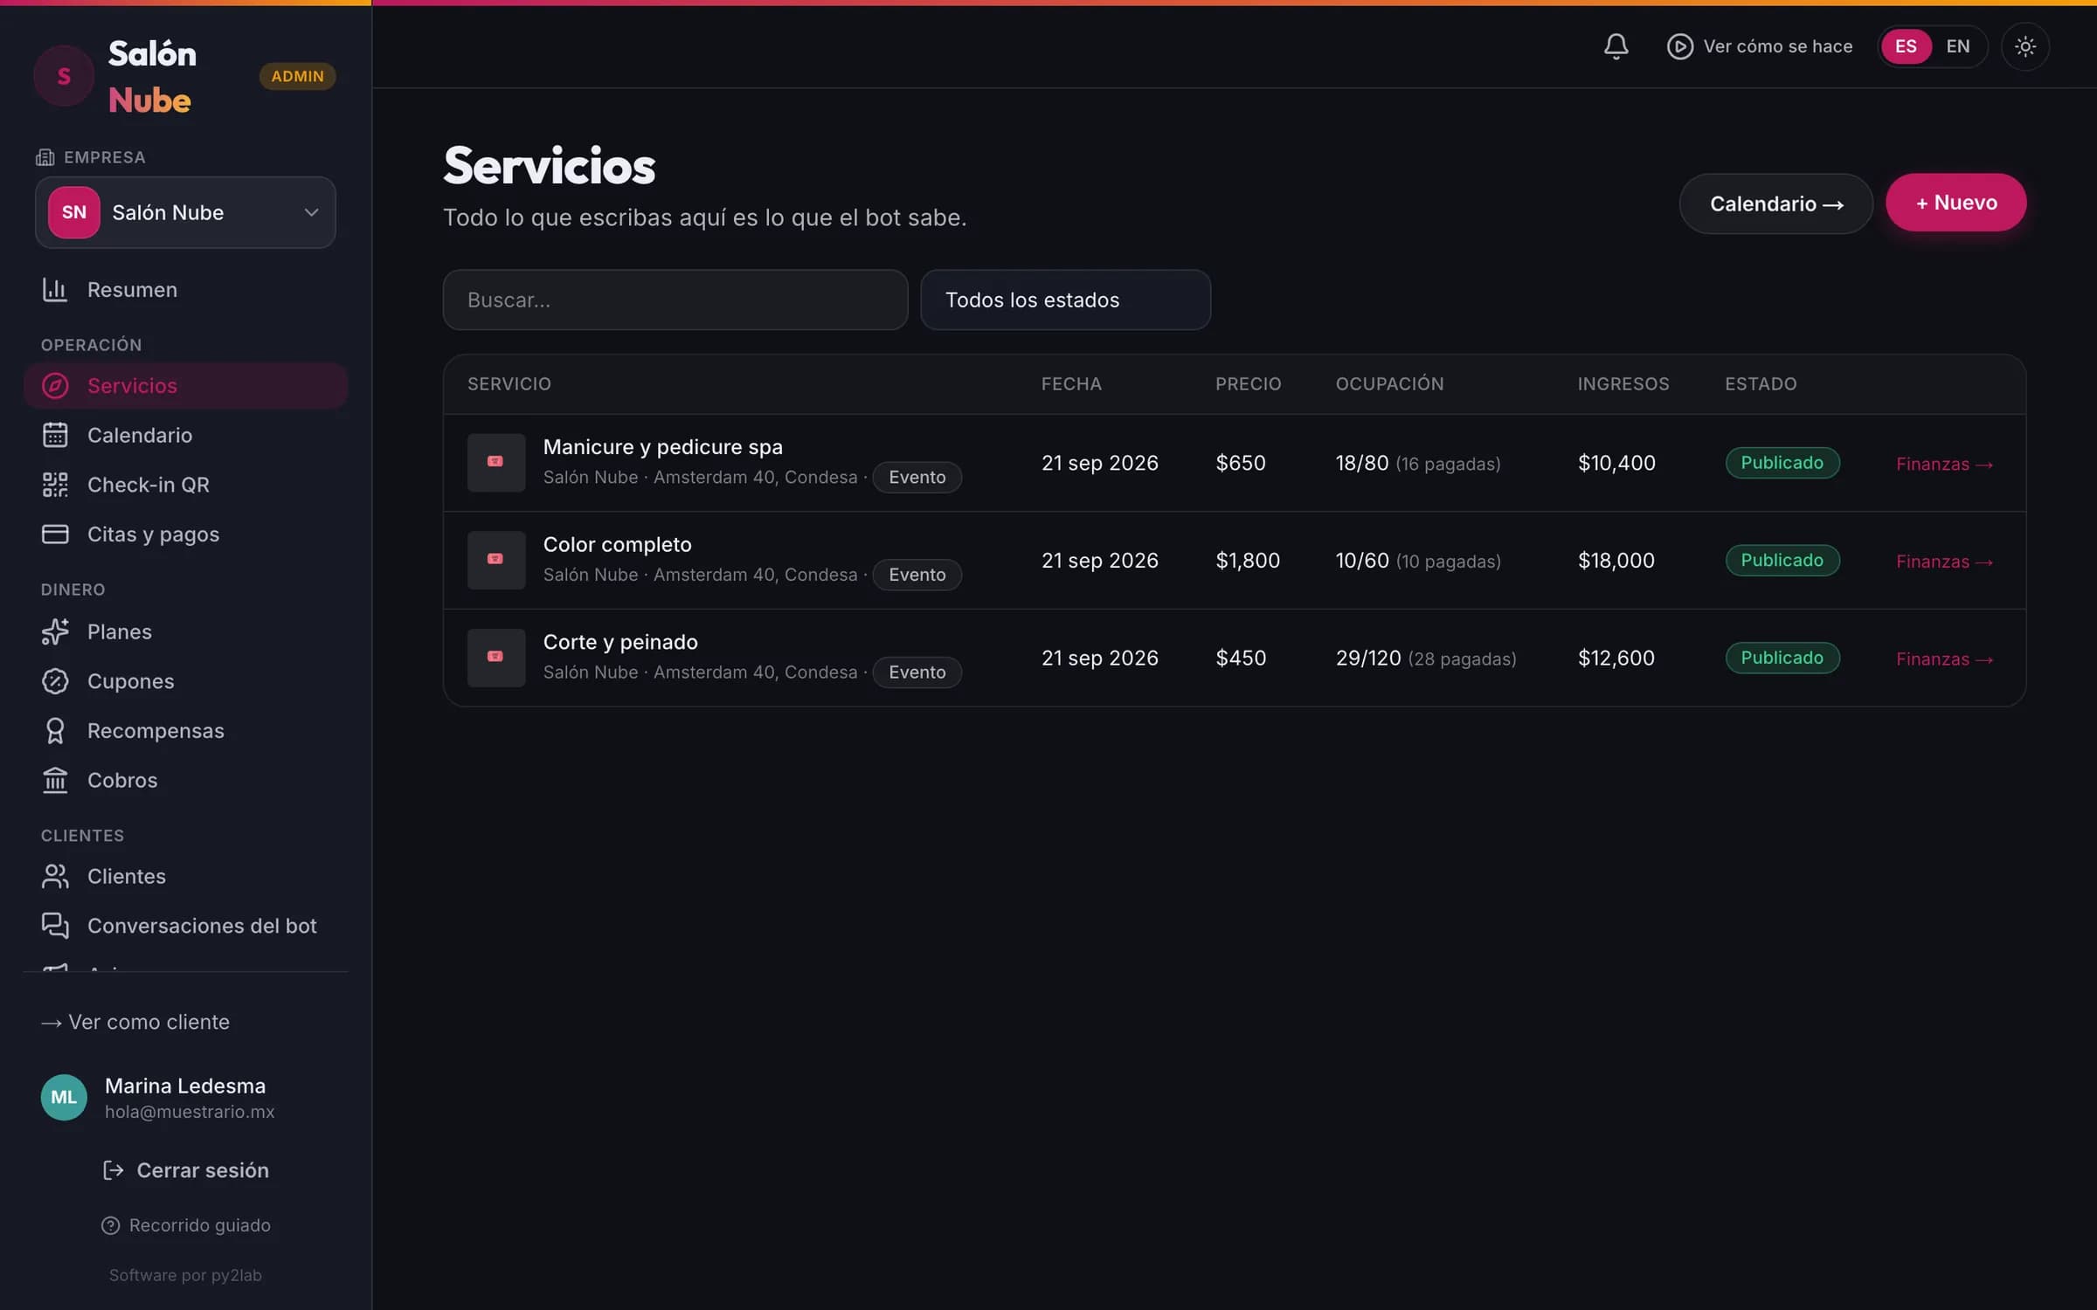
Task: Switch language to EN
Action: [x=1958, y=46]
